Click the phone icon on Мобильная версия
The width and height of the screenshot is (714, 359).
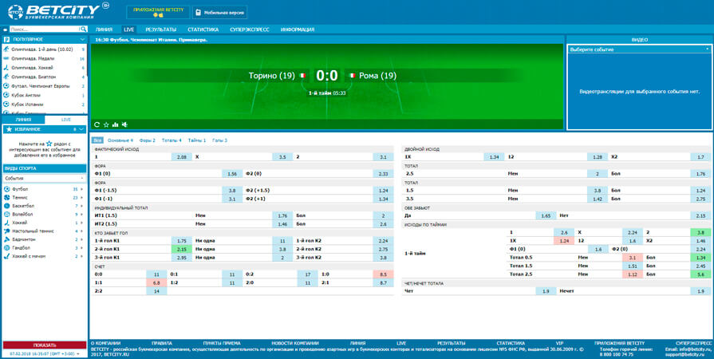coord(198,13)
